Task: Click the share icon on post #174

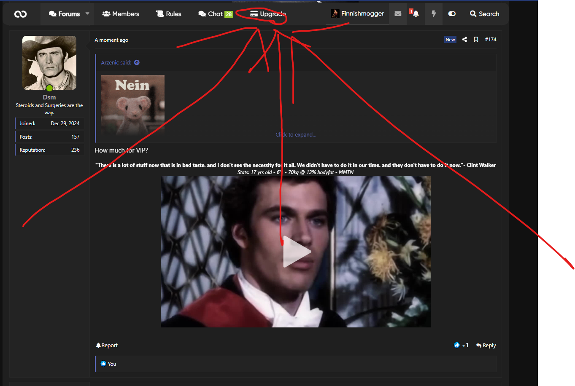Action: (x=464, y=40)
